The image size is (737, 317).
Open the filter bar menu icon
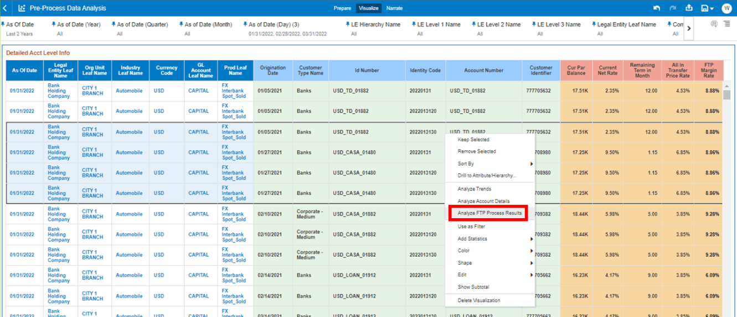click(726, 24)
